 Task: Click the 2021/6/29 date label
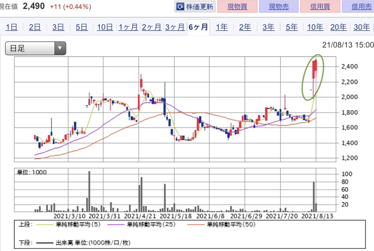point(246,216)
